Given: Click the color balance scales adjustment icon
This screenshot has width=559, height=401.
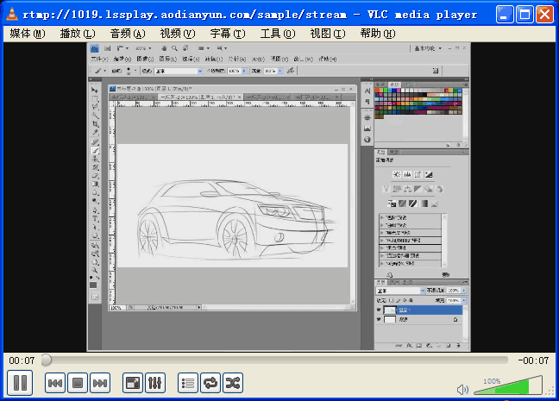Looking at the screenshot, I should coord(407,189).
